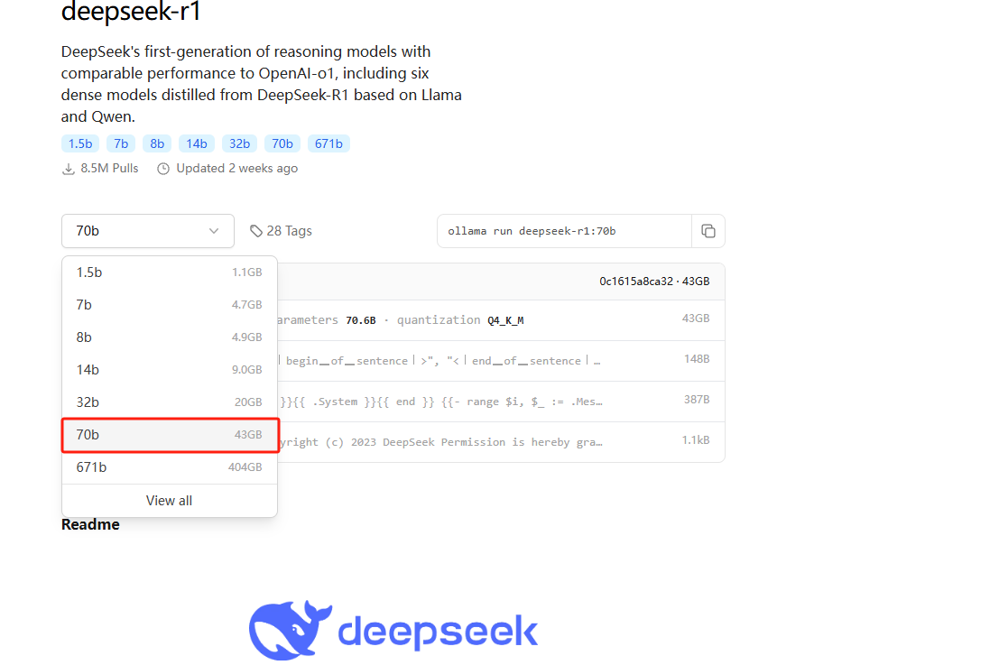
Task: Click the 671b tag badge
Action: [x=328, y=143]
